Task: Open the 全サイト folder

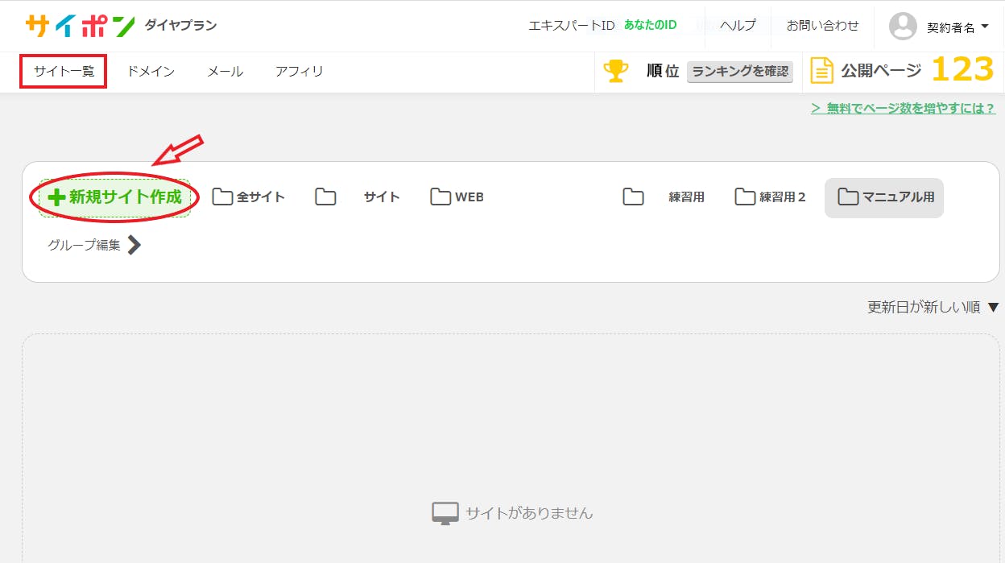Action: (249, 197)
